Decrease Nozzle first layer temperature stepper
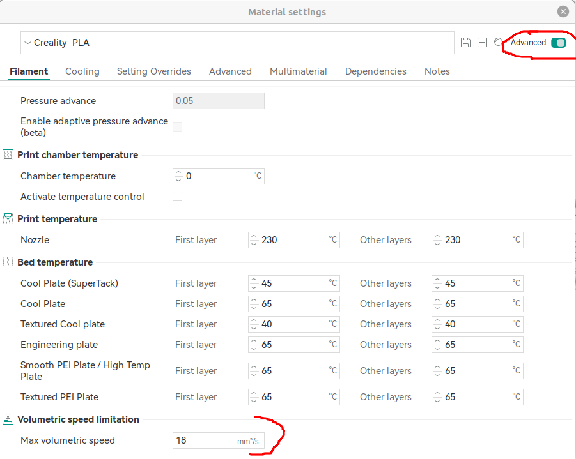The height and width of the screenshot is (459, 576). click(254, 243)
